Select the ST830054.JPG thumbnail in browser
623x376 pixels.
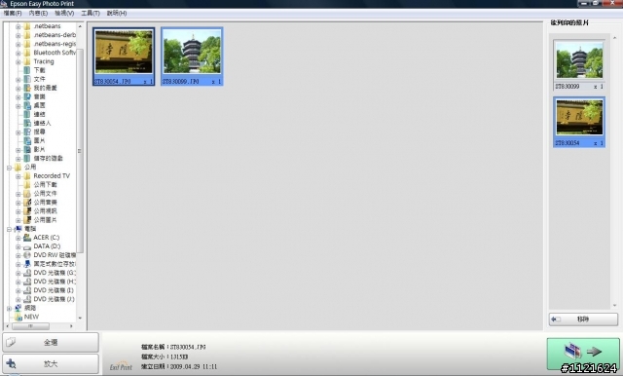coord(124,56)
